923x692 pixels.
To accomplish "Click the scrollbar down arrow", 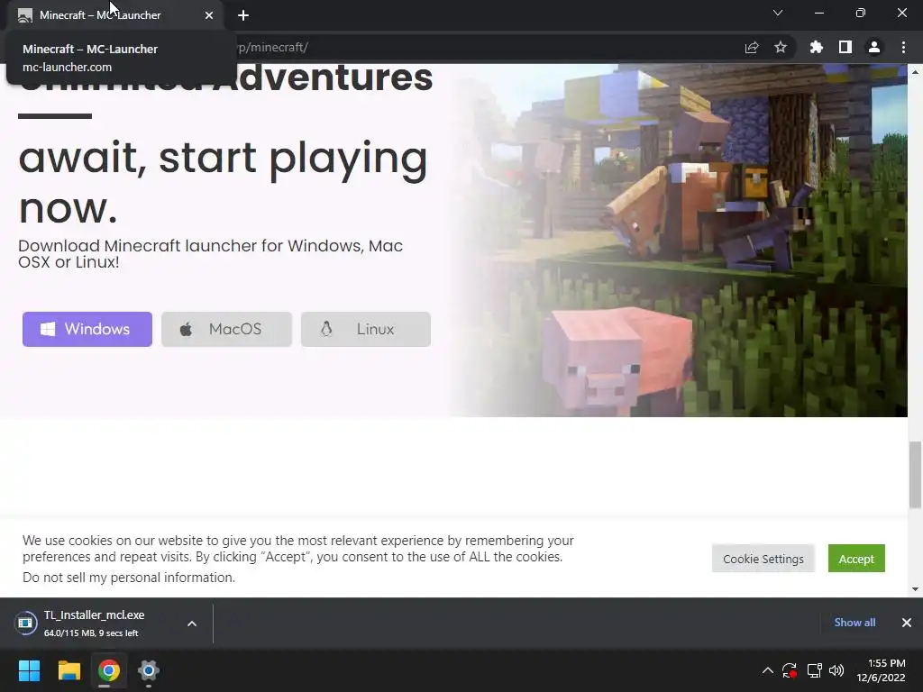I will [916, 589].
